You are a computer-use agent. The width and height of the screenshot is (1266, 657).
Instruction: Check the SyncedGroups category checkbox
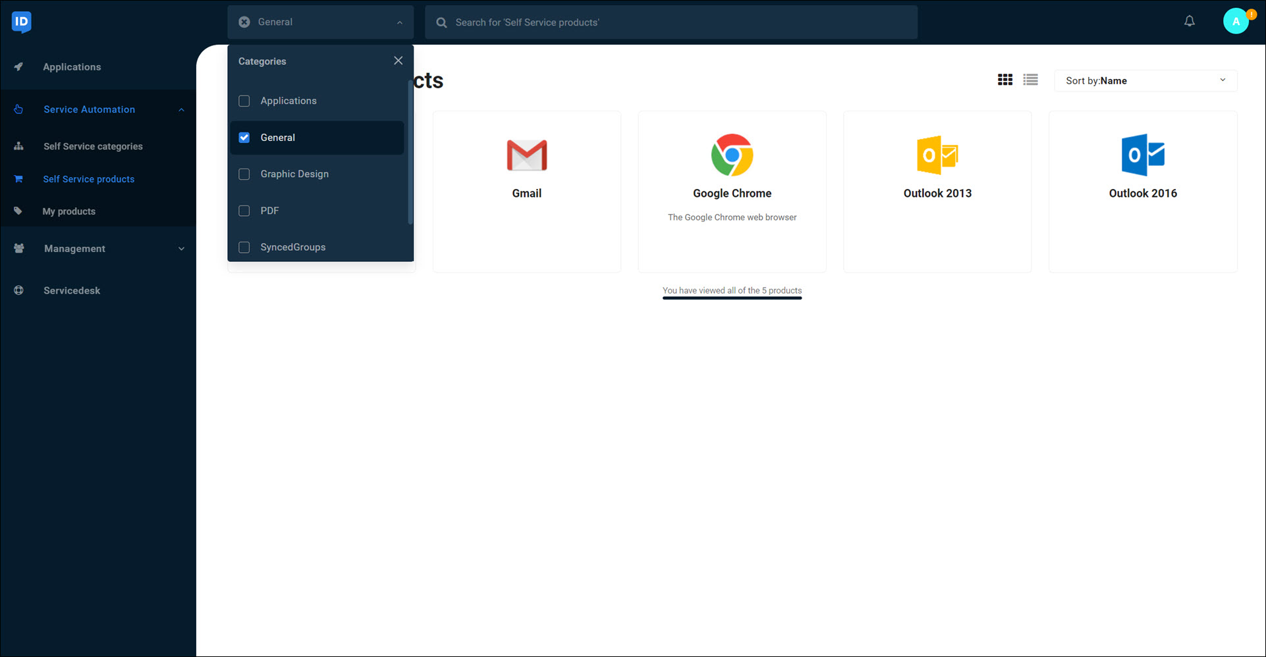[x=244, y=247]
